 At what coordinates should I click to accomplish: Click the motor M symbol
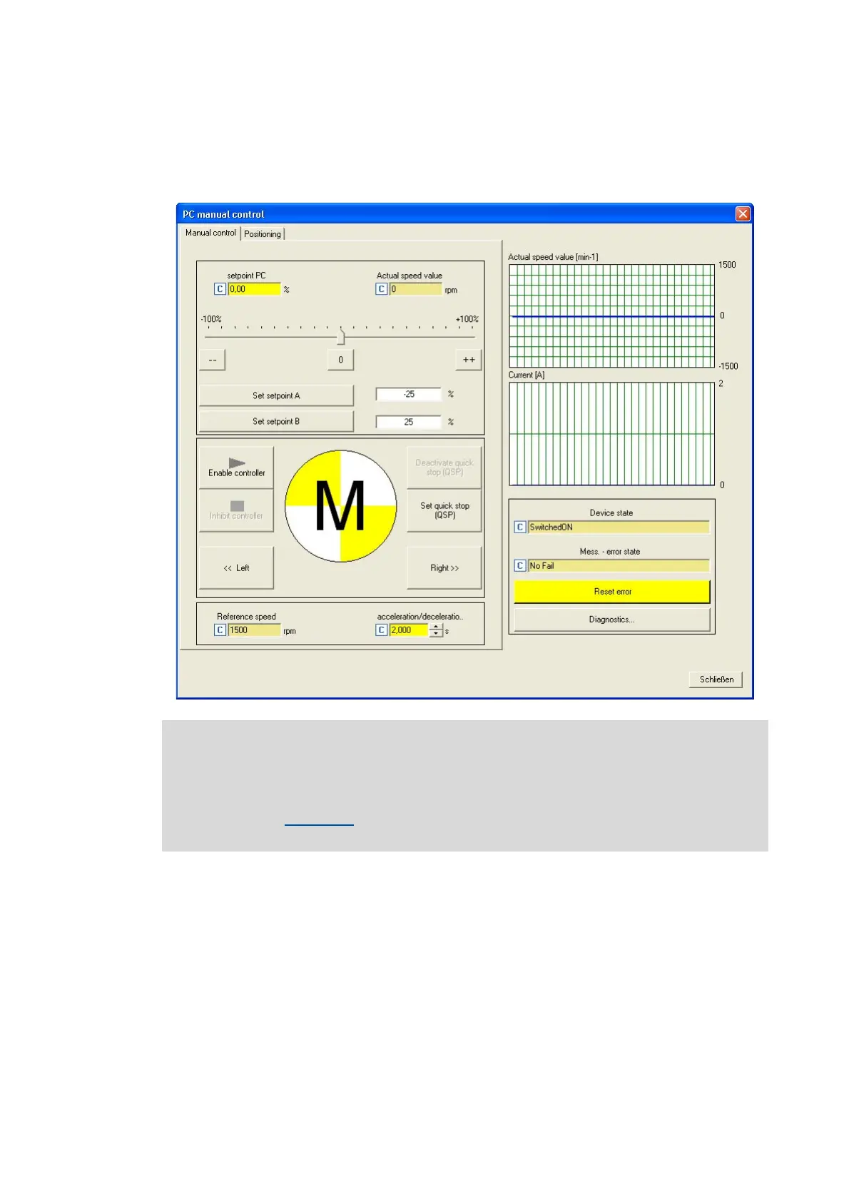coord(340,506)
